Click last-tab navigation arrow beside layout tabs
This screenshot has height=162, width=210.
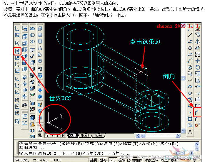[63, 136]
